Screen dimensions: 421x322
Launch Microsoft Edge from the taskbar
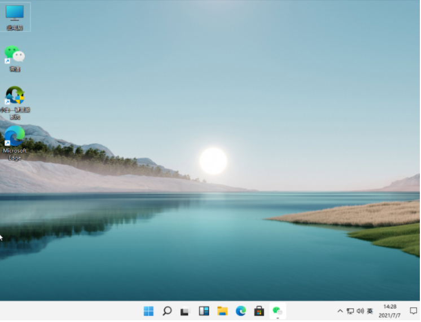pos(241,311)
